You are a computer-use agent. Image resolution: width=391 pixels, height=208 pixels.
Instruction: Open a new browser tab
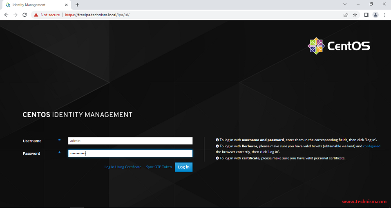(x=77, y=5)
